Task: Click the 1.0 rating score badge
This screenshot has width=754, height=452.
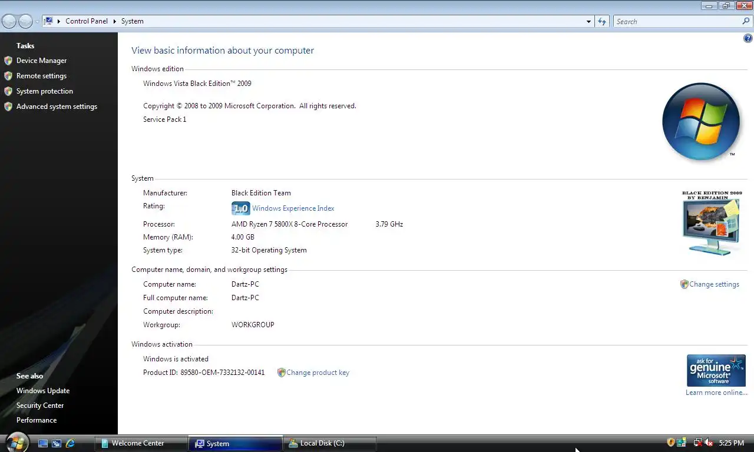Action: [240, 208]
